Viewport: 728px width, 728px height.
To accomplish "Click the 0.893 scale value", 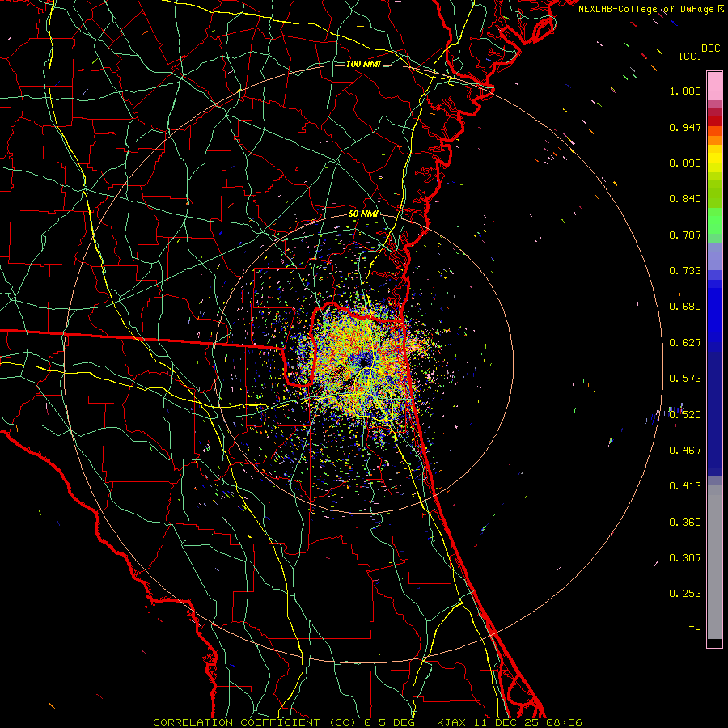I will 685,163.
